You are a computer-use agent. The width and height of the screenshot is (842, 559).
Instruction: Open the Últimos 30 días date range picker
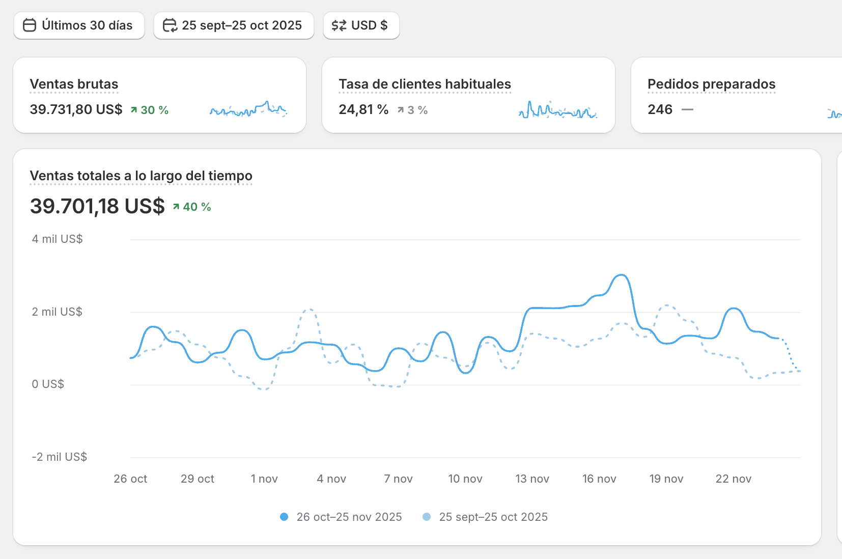click(x=79, y=25)
